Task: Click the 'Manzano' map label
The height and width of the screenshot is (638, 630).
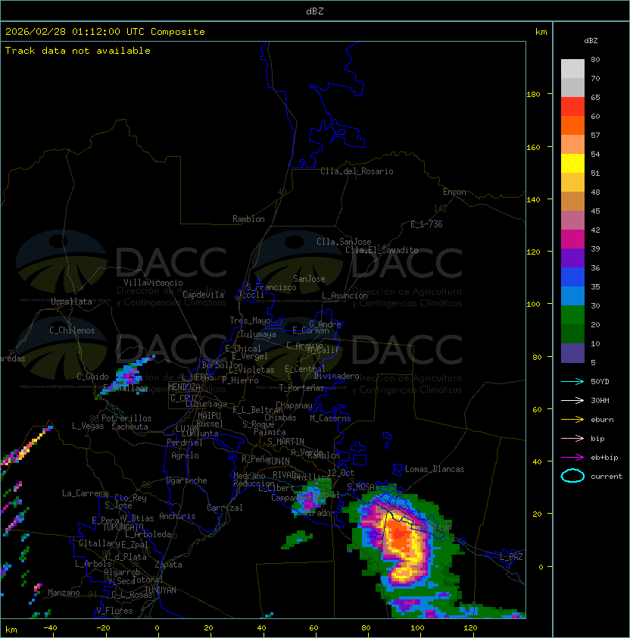Action: [64, 593]
